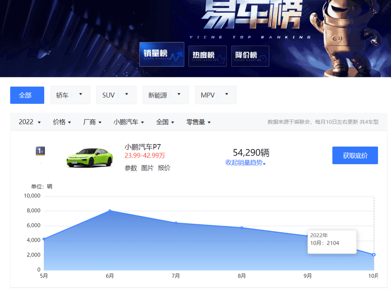Image resolution: width=391 pixels, height=289 pixels.
Task: Open the 热度榜 popularity ranking tab
Action: coord(207,56)
